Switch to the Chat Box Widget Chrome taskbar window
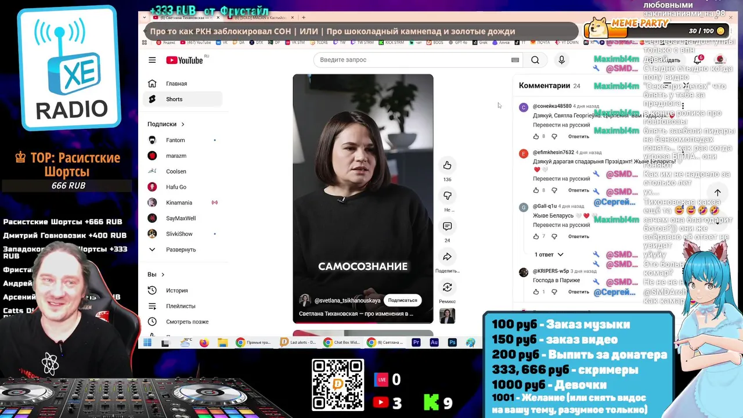Viewport: 743px width, 418px height. click(x=342, y=343)
